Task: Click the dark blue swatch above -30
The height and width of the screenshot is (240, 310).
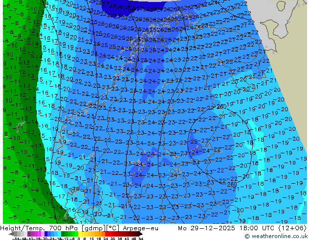Action: pyautogui.click(x=46, y=234)
